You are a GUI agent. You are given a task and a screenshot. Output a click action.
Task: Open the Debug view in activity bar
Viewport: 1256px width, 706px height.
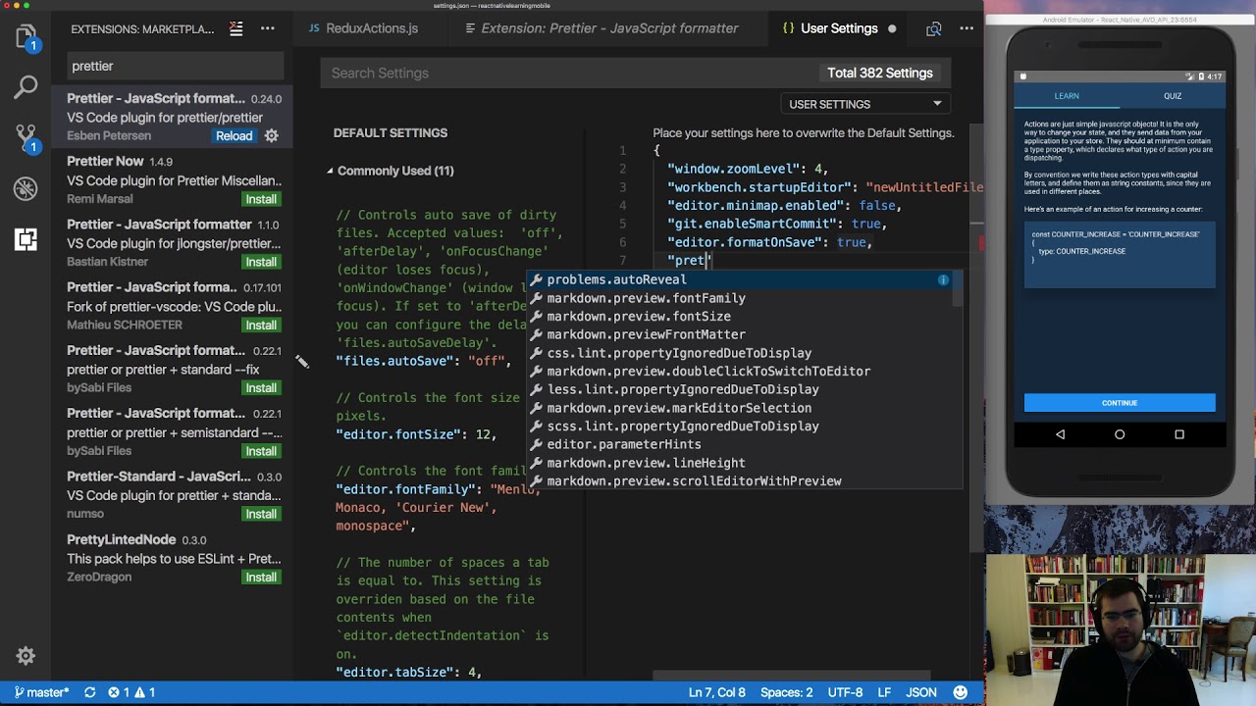(26, 188)
